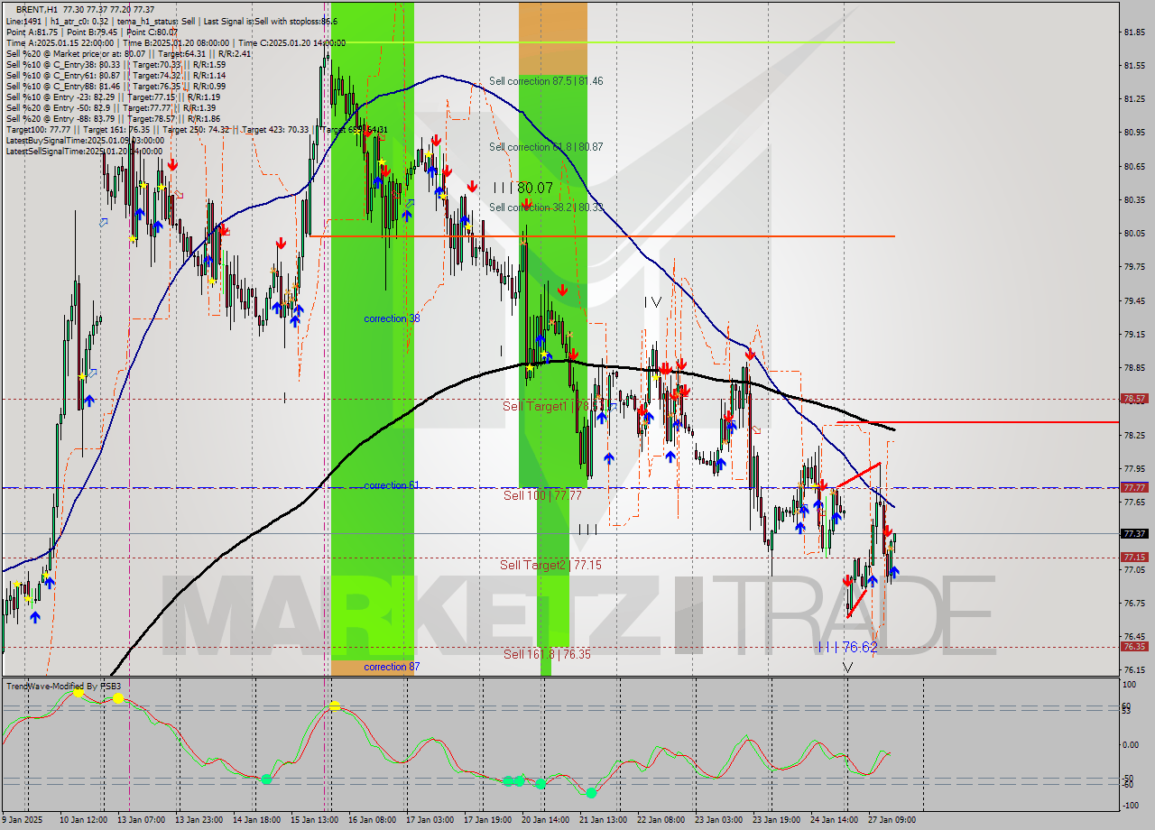This screenshot has width=1155, height=830.
Task: Click the indicator 0.00 level label
Action: coord(1132,745)
